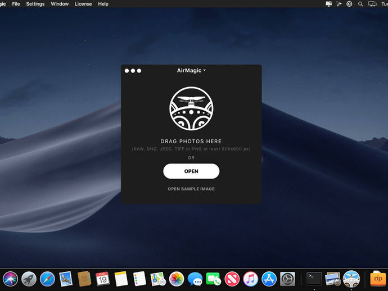Viewport: 388px width, 291px height.
Task: Open Terminal icon in the Dock
Action: (314, 279)
